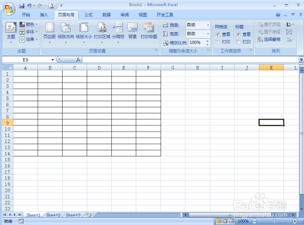Open Page Setup (页面设置) dialog launcher

click(156, 50)
